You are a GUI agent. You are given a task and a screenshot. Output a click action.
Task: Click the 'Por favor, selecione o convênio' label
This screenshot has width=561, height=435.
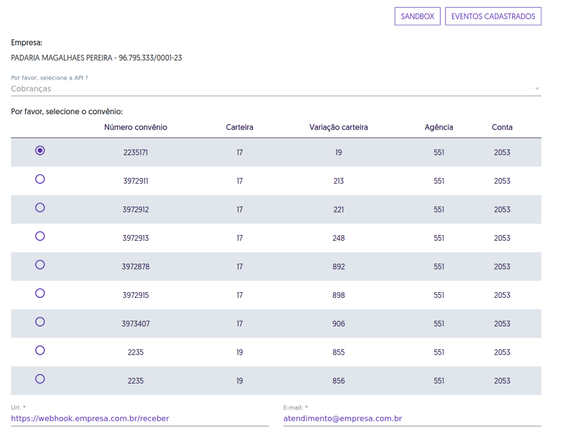coord(67,111)
